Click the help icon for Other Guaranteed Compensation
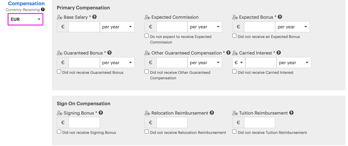 (228, 53)
